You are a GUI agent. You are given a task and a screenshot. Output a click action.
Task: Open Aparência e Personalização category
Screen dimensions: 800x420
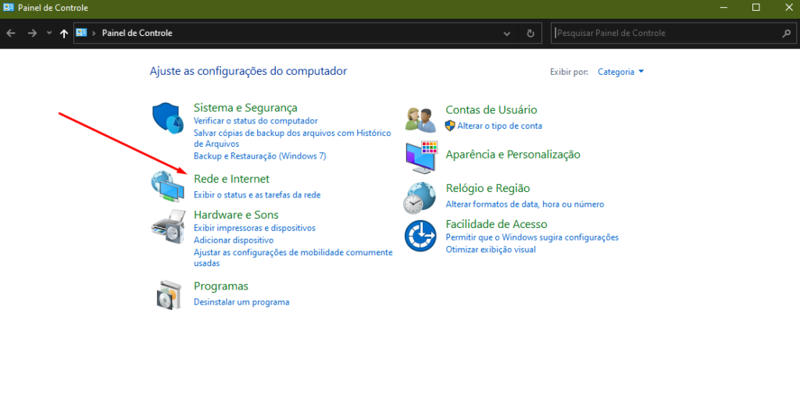[512, 155]
